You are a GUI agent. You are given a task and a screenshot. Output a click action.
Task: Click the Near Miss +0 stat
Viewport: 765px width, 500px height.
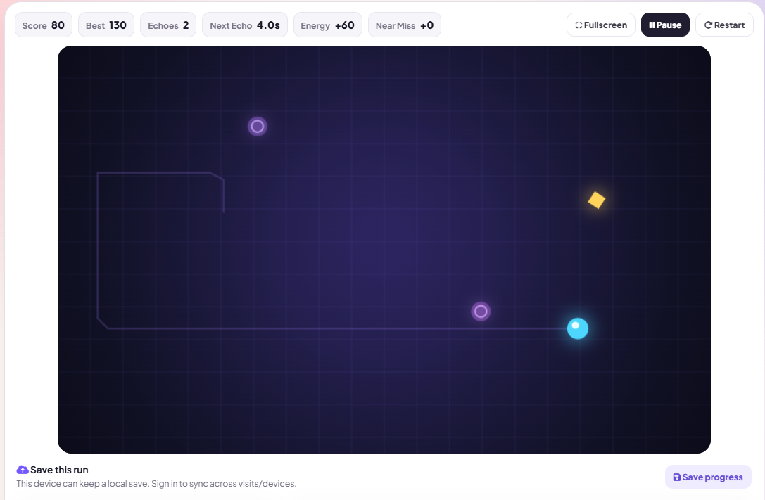(x=405, y=25)
